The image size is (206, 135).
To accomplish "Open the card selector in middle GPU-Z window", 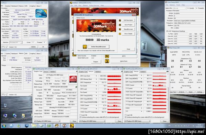I will pyautogui.click(x=92, y=121).
